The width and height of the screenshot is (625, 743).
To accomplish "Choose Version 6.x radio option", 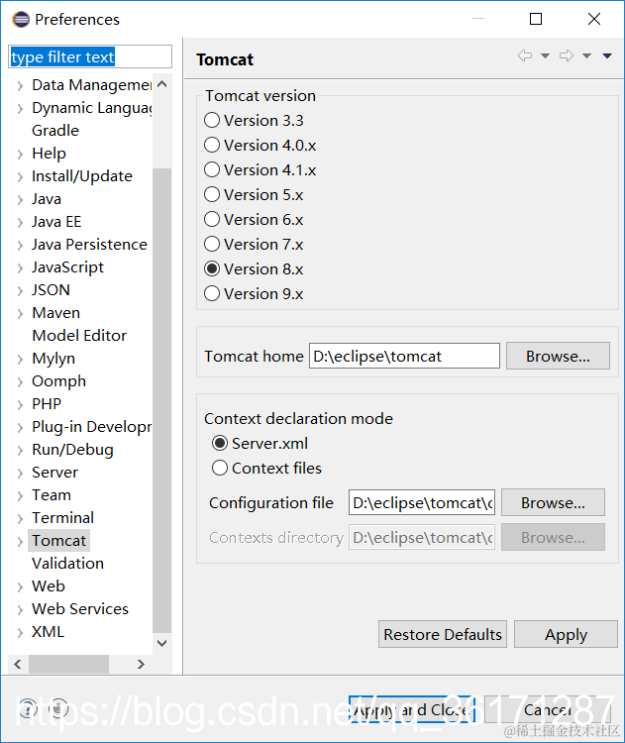I will [x=212, y=219].
